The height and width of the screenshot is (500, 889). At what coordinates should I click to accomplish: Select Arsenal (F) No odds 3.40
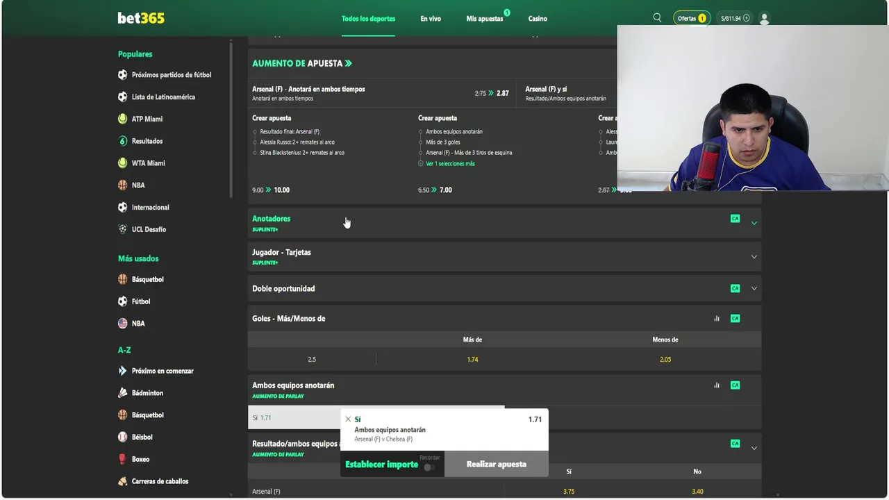pyautogui.click(x=697, y=492)
